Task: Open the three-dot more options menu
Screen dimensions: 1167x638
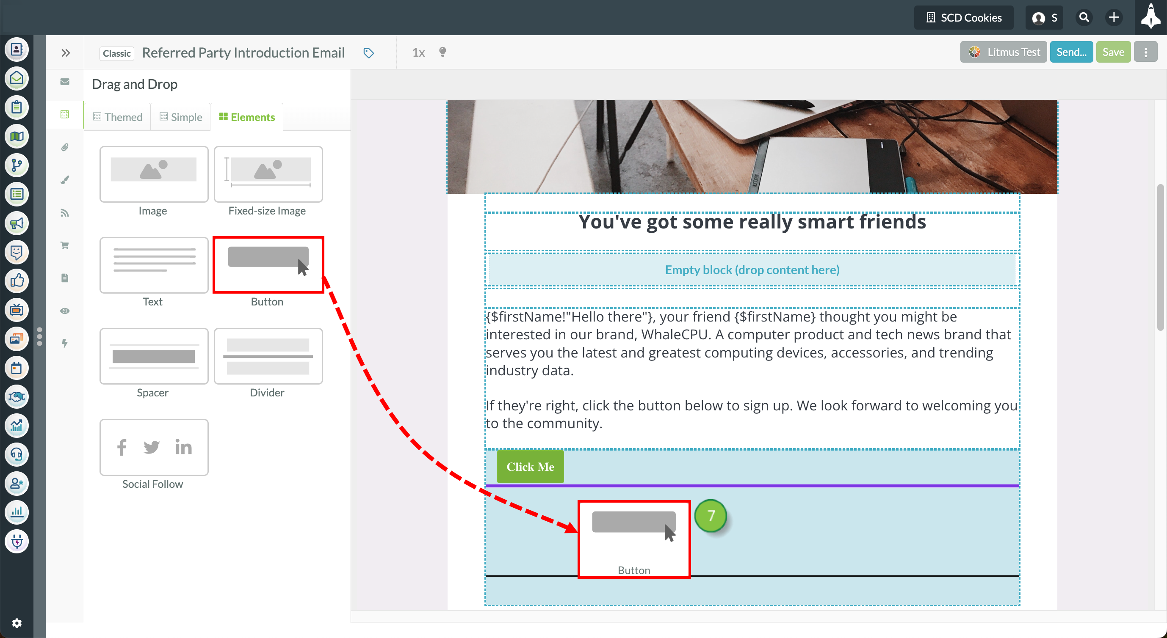Action: tap(1146, 52)
